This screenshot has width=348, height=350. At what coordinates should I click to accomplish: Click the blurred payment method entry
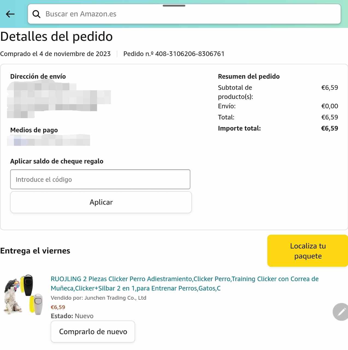[49, 140]
